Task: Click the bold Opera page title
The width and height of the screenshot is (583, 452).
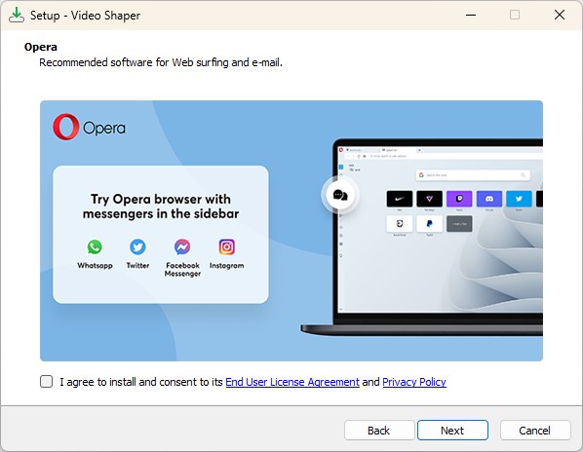Action: [x=41, y=47]
